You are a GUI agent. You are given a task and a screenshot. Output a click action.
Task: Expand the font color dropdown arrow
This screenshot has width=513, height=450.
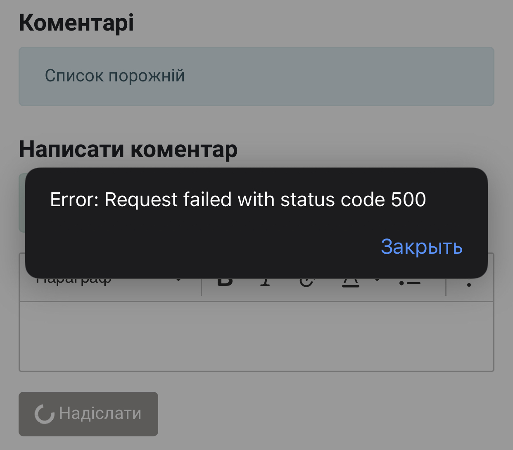click(377, 281)
